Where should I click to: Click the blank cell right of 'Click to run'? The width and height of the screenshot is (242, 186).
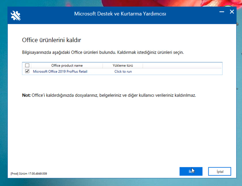click(x=182, y=72)
